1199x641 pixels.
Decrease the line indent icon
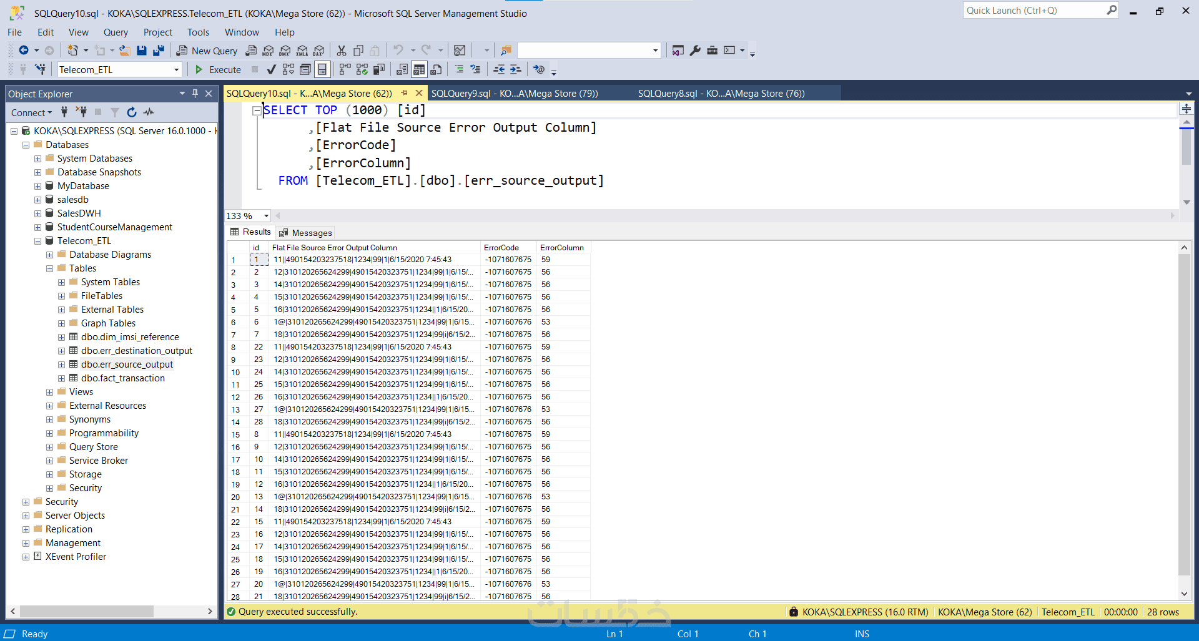(499, 69)
